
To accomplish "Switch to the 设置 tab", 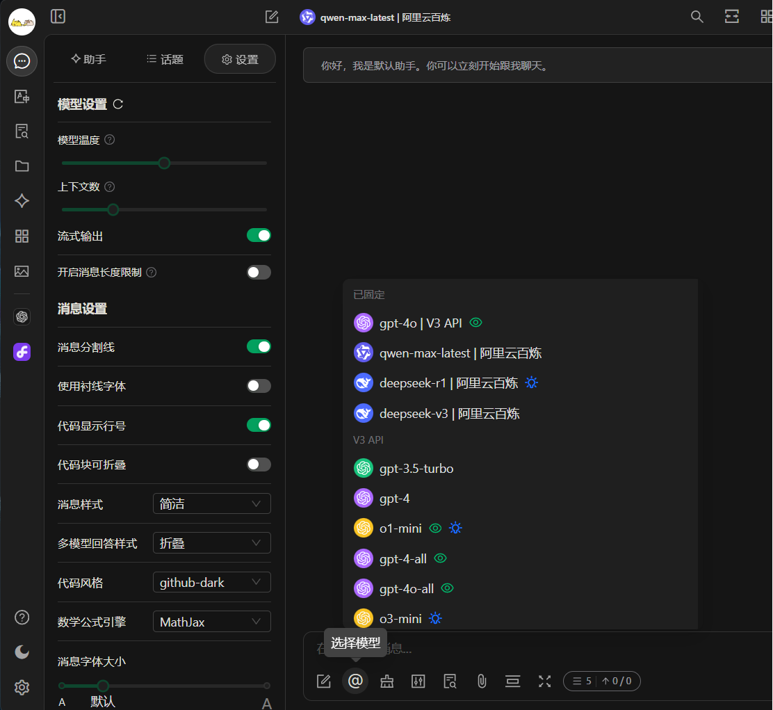I will point(240,59).
